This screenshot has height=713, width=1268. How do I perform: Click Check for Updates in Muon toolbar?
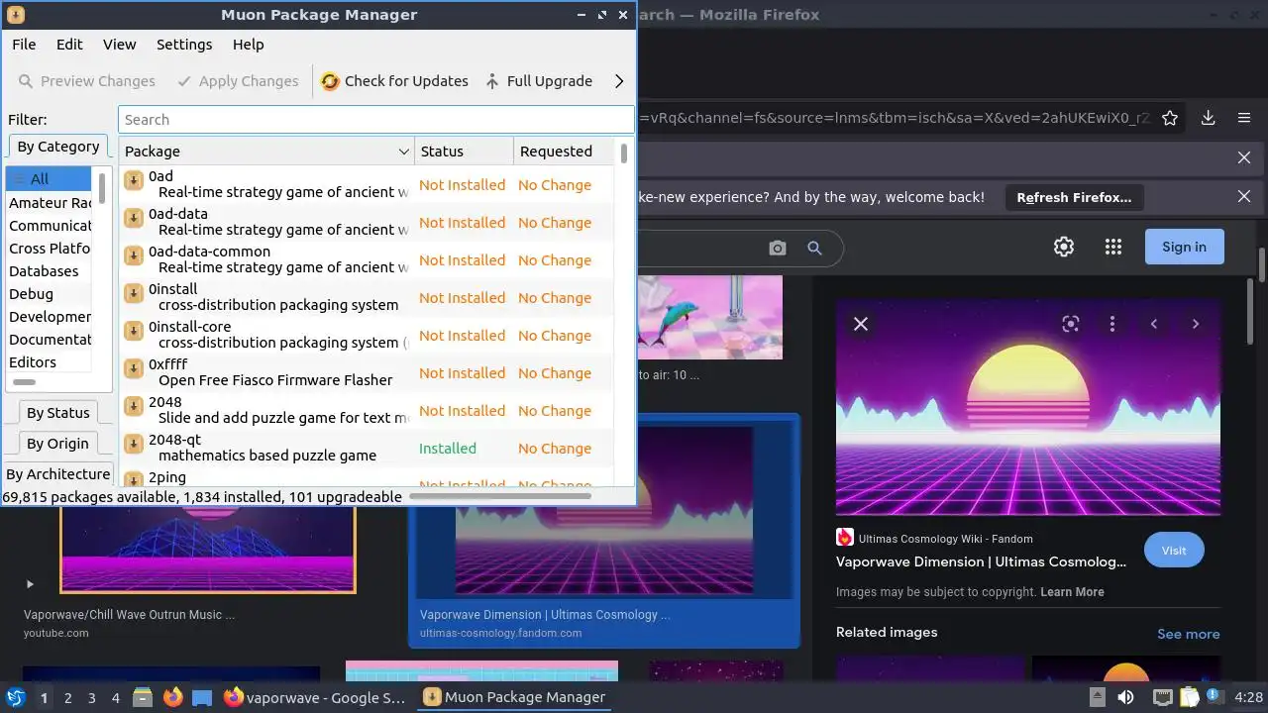tap(394, 81)
